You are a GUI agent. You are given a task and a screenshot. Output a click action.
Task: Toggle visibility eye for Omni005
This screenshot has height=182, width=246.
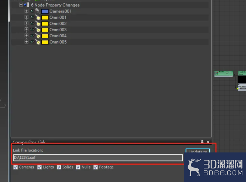pos(32,42)
